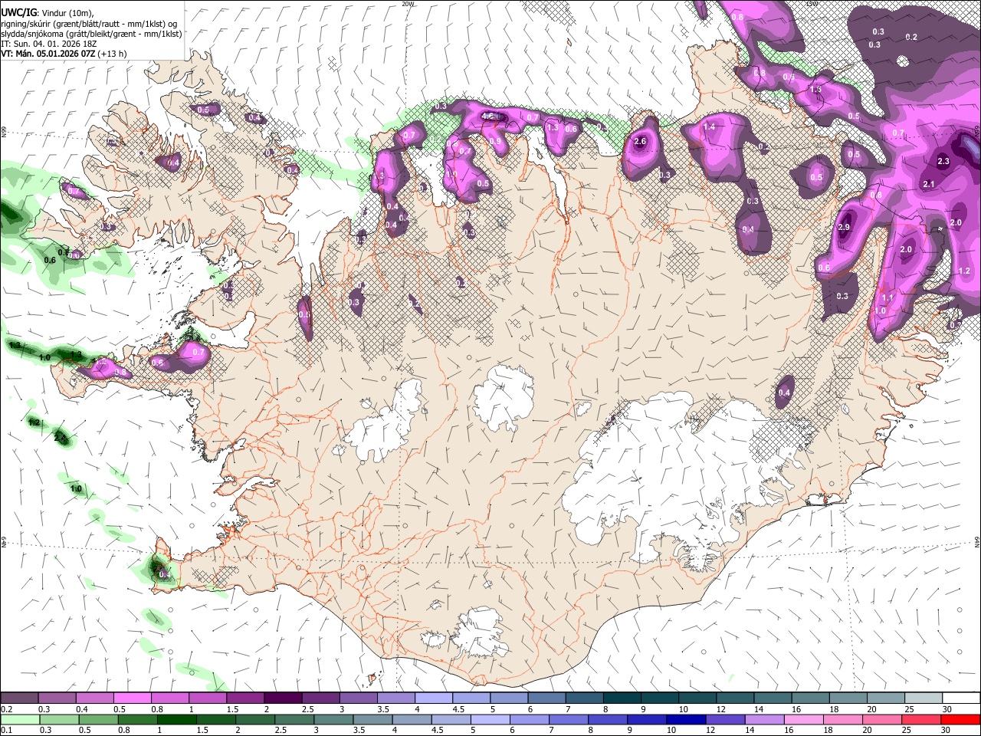Select the palest green 0.1 mm rain legend swatch

20,719
